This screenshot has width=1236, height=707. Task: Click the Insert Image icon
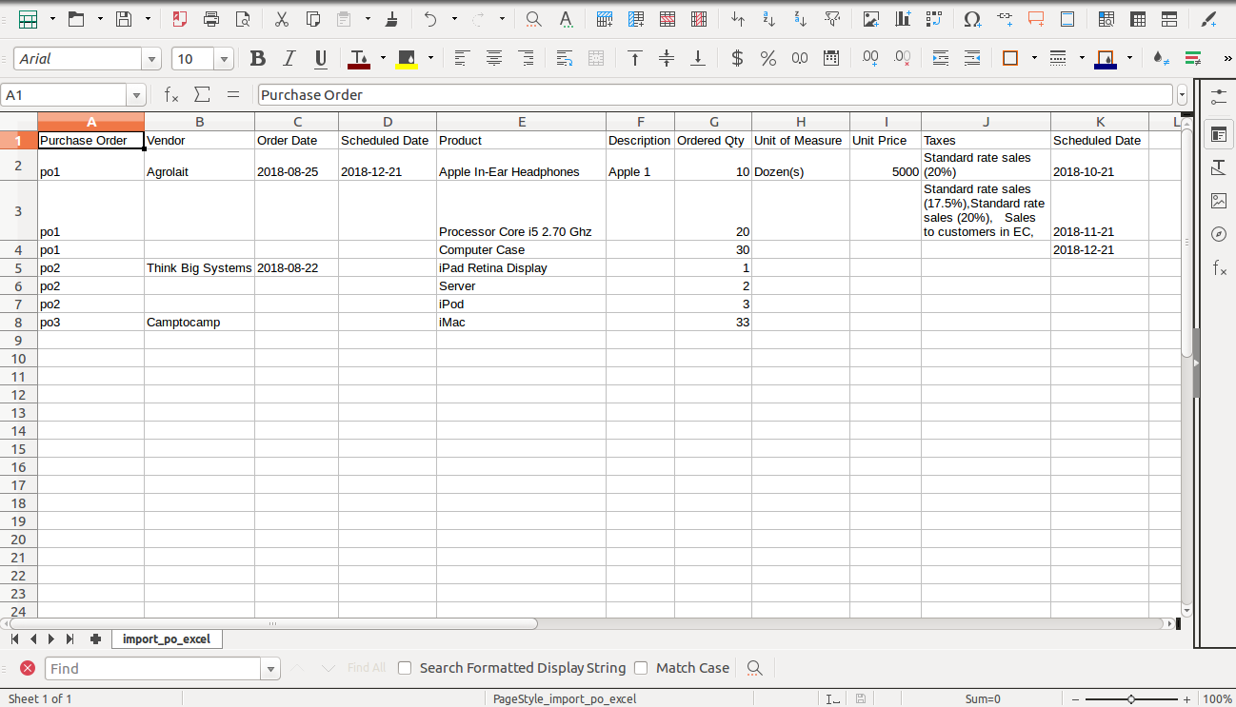click(871, 19)
